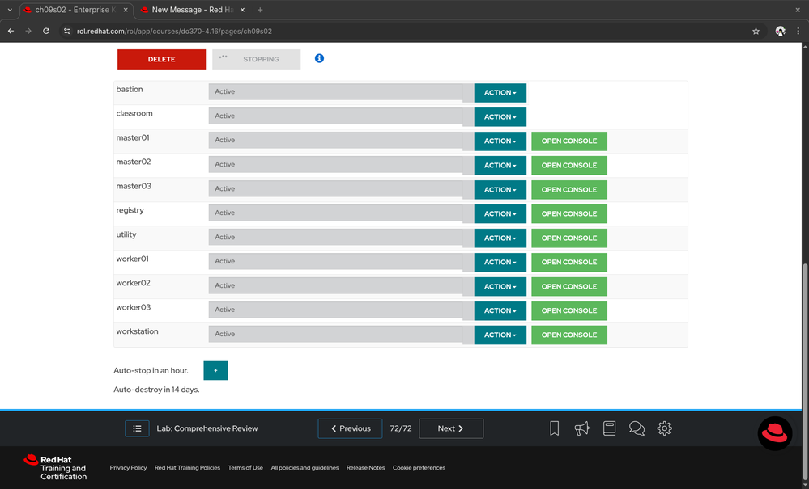Screen dimensions: 809x489
Task: Open announcements via the megaphone icon
Action: (581, 428)
